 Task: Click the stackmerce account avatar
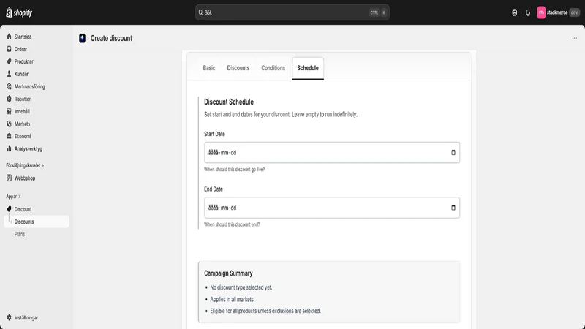541,12
